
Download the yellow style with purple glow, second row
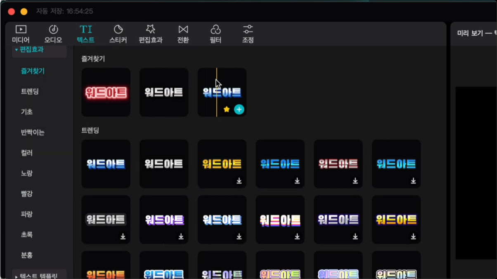[413, 237]
